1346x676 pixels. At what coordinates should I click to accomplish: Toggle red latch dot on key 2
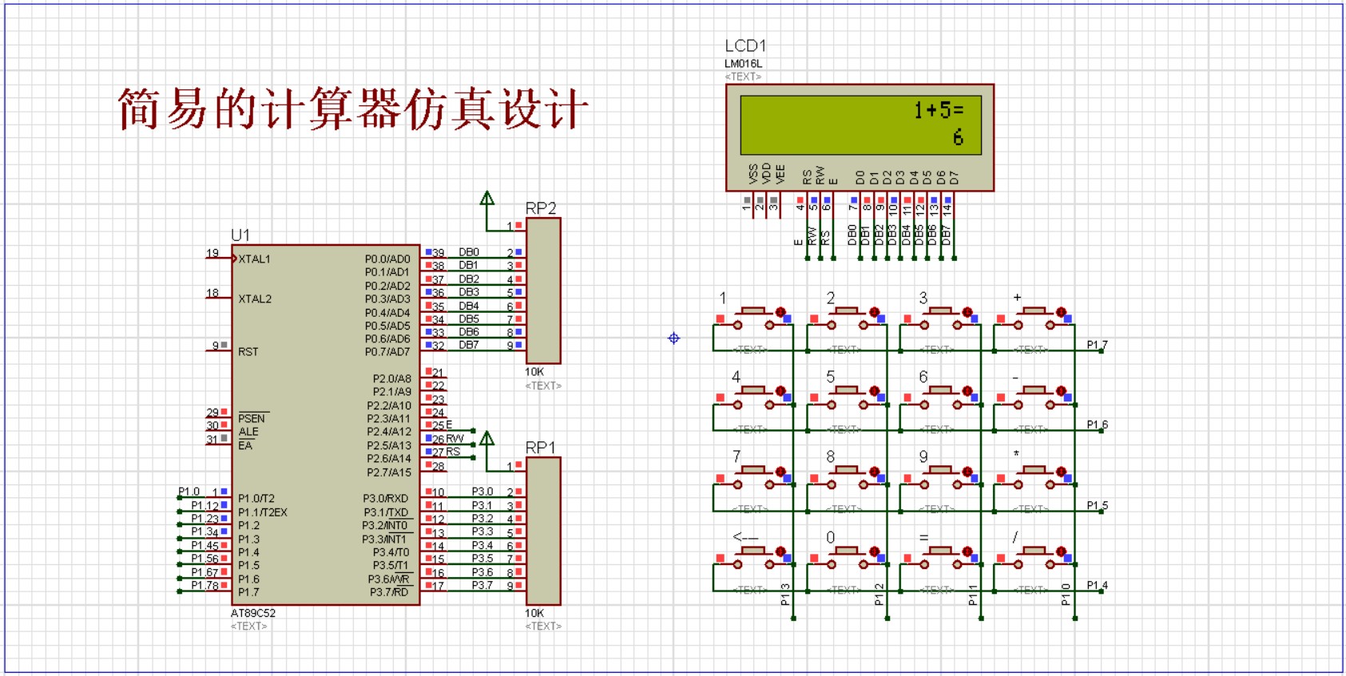874,312
